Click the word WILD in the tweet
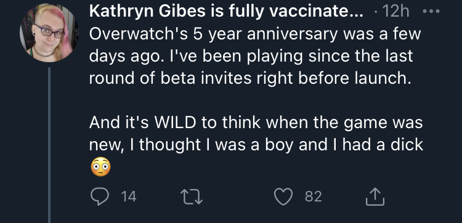Viewport: 462px width, 223px height. point(176,123)
